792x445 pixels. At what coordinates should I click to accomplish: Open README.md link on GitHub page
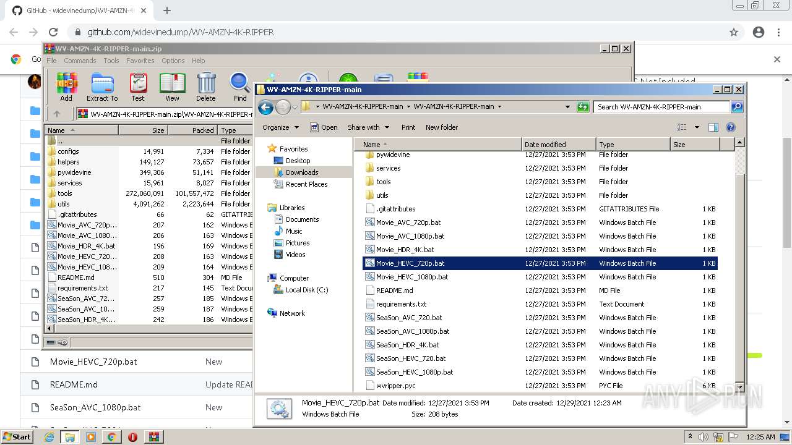[74, 384]
